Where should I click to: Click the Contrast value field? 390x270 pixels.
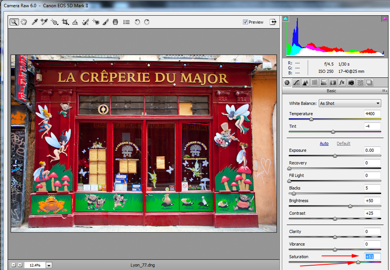click(372, 213)
